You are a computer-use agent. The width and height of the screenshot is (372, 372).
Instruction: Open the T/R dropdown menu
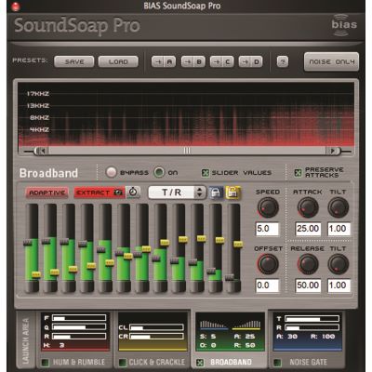click(177, 193)
